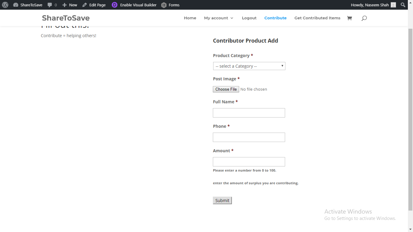Viewport: 413px width, 232px height.
Task: Click the Logout link
Action: click(249, 18)
